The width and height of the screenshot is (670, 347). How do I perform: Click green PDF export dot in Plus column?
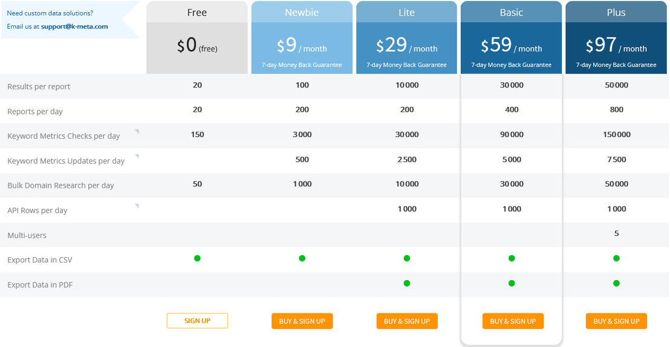coord(616,283)
